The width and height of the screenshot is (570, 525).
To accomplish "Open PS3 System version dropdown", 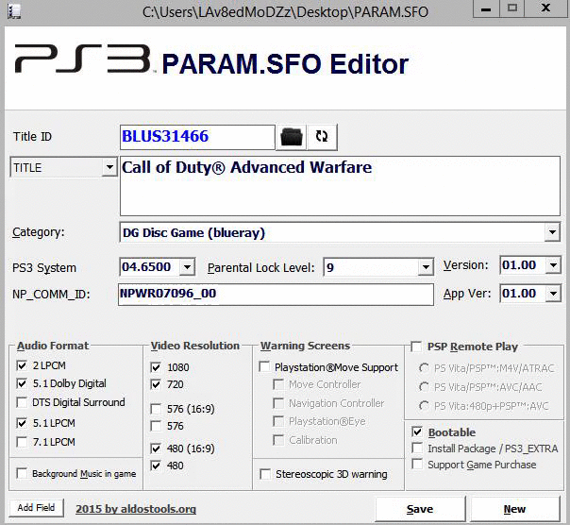I will 187,267.
